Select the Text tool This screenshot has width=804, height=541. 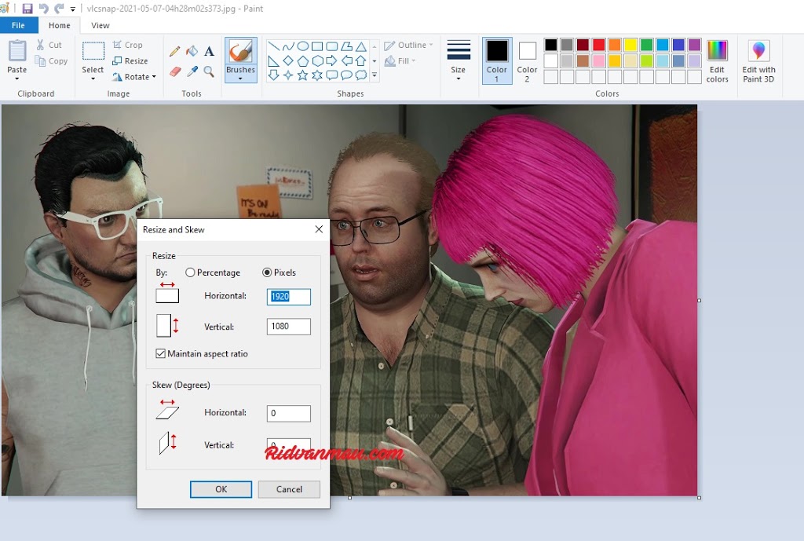tap(209, 51)
